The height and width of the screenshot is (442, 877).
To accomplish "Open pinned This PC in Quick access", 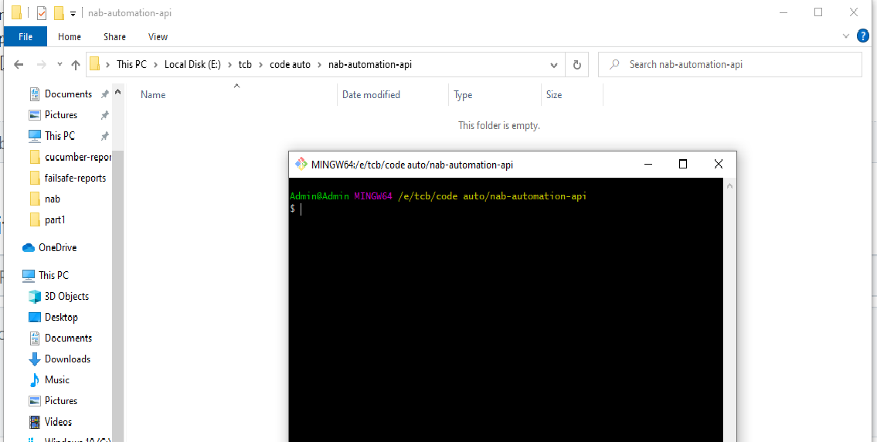I will pos(59,136).
